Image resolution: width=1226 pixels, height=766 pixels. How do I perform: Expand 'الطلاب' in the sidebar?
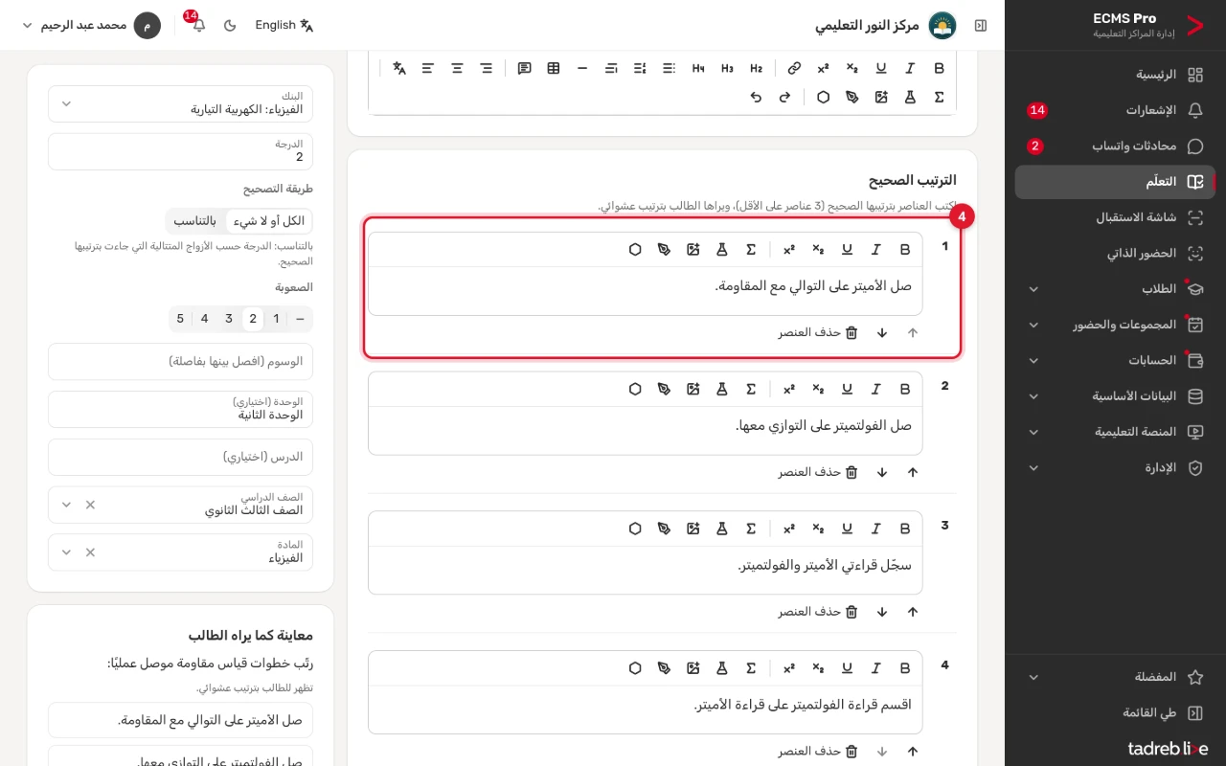(x=1115, y=289)
